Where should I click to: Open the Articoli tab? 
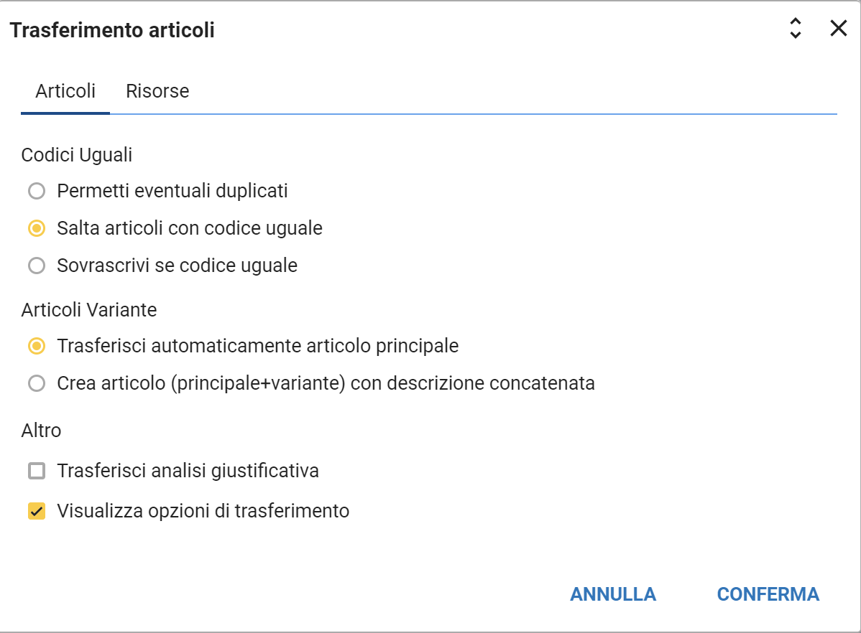(x=65, y=92)
